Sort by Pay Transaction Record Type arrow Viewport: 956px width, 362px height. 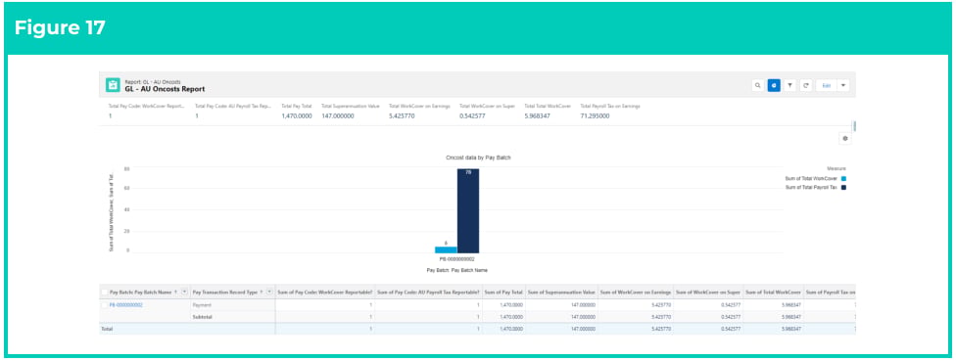point(262,293)
